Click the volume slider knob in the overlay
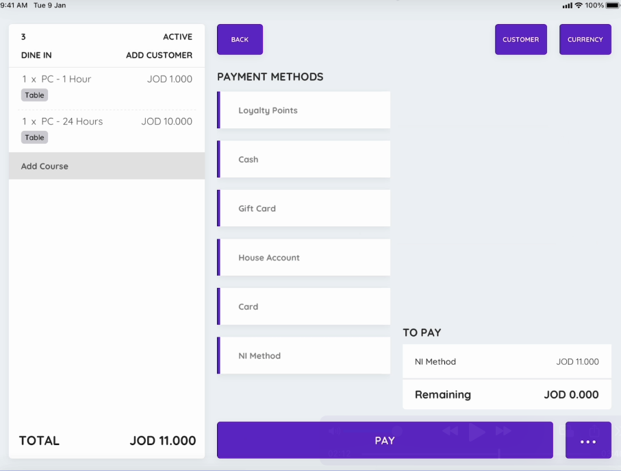This screenshot has width=621, height=471. (397, 431)
